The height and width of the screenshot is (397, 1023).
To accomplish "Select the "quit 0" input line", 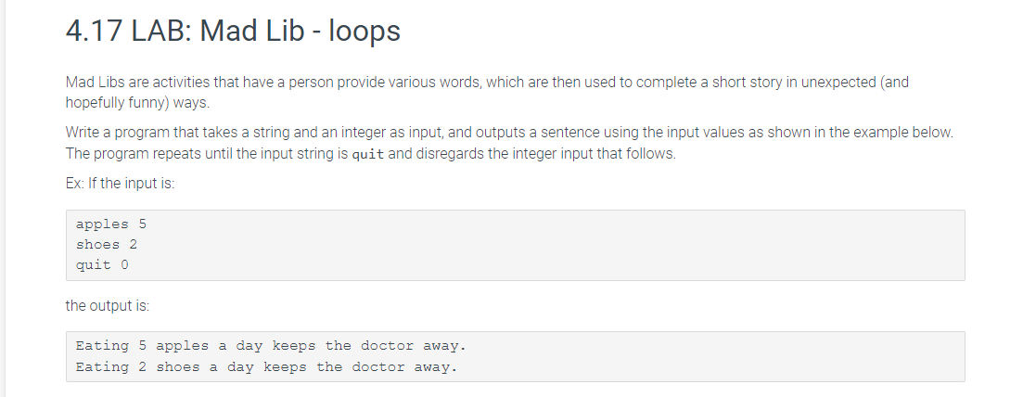I will click(x=102, y=264).
